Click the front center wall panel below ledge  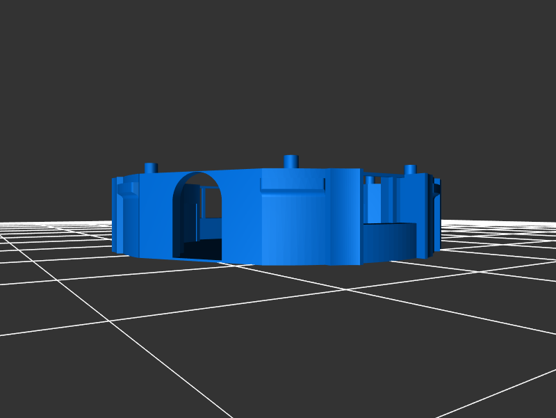tap(292, 230)
